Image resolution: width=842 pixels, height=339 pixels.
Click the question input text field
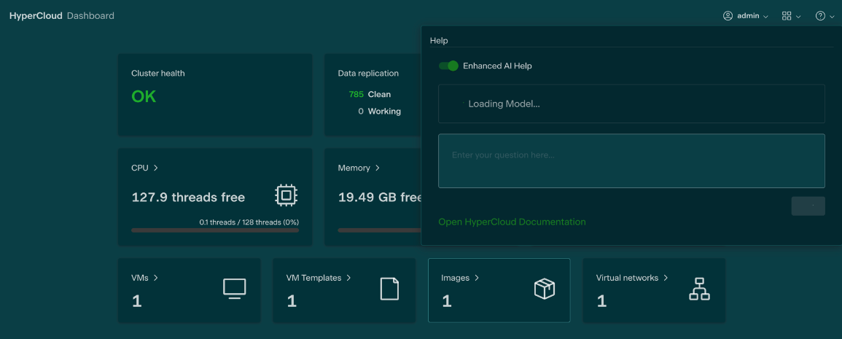(x=631, y=160)
